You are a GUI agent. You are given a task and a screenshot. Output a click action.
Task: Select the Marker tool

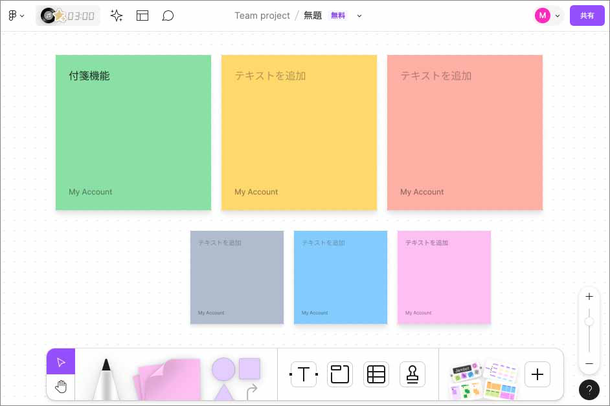coord(106,378)
